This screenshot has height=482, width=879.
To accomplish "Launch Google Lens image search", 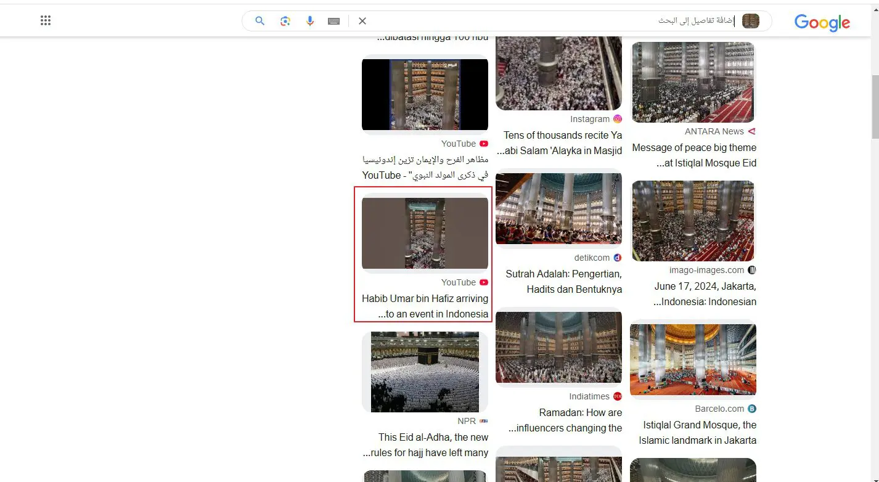I will click(x=285, y=21).
